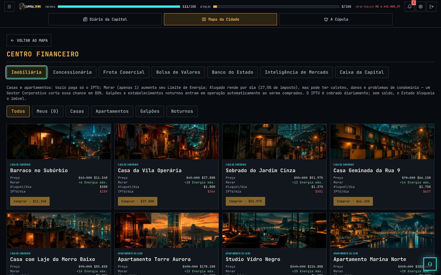Image resolution: width=441 pixels, height=275 pixels.
Task: Filter listings by Apartamentos
Action: point(112,111)
